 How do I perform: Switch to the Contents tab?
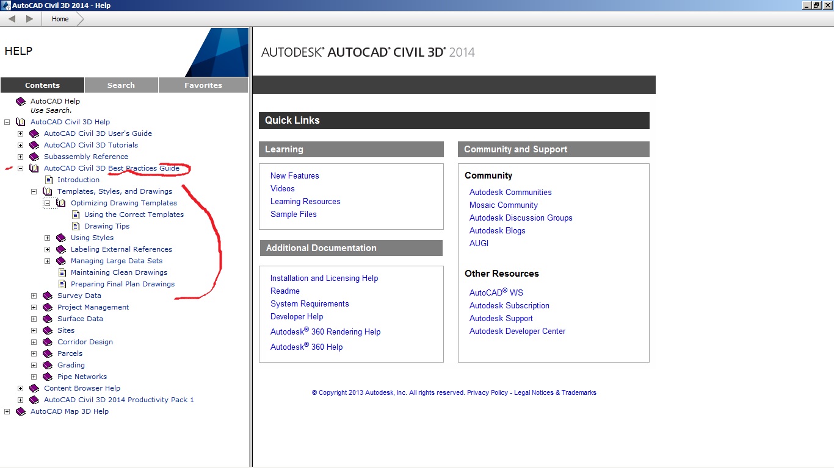[43, 85]
